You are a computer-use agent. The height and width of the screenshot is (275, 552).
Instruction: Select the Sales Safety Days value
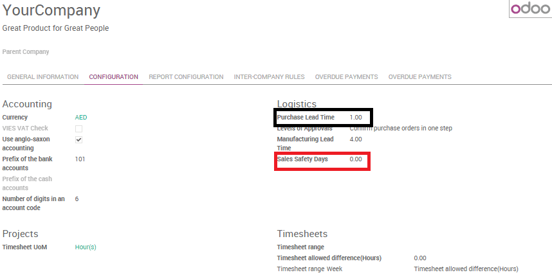point(356,159)
